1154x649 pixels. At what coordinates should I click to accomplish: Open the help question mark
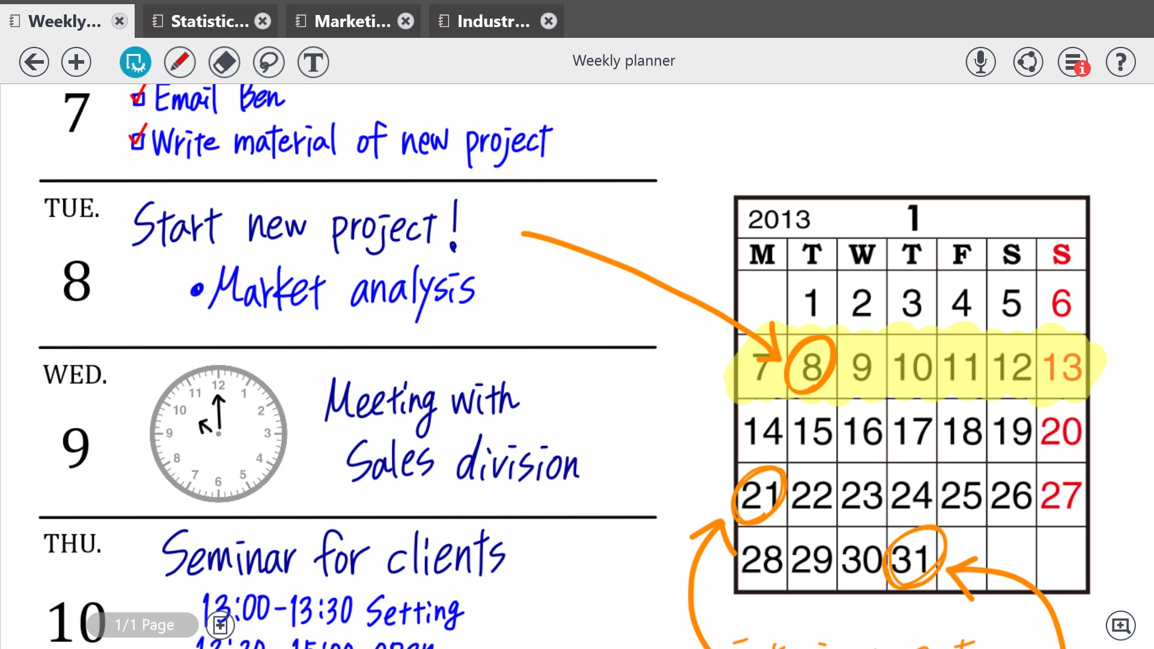coord(1120,62)
